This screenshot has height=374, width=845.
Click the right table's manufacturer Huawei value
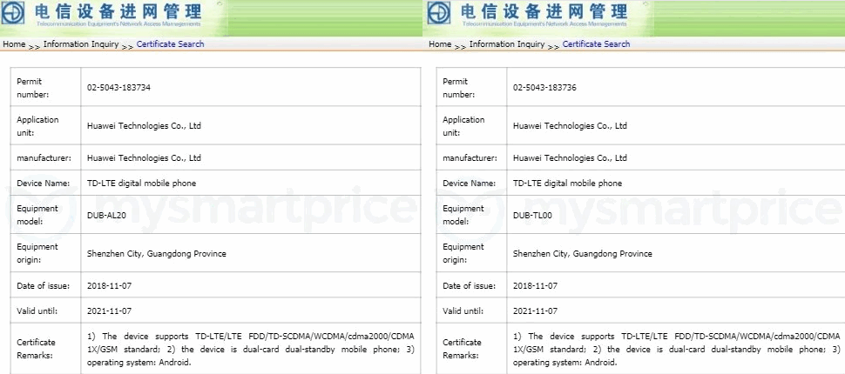coord(570,158)
